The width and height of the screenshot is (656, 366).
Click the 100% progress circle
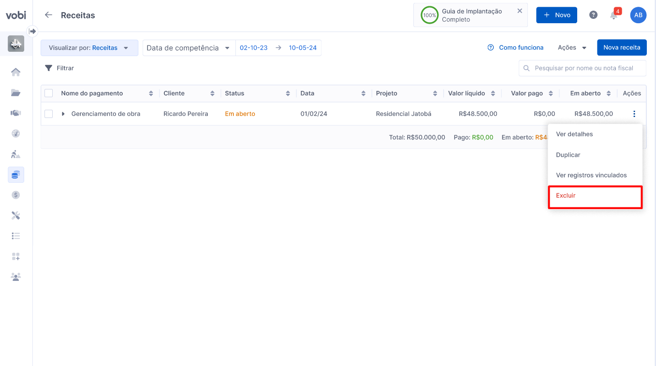point(429,15)
